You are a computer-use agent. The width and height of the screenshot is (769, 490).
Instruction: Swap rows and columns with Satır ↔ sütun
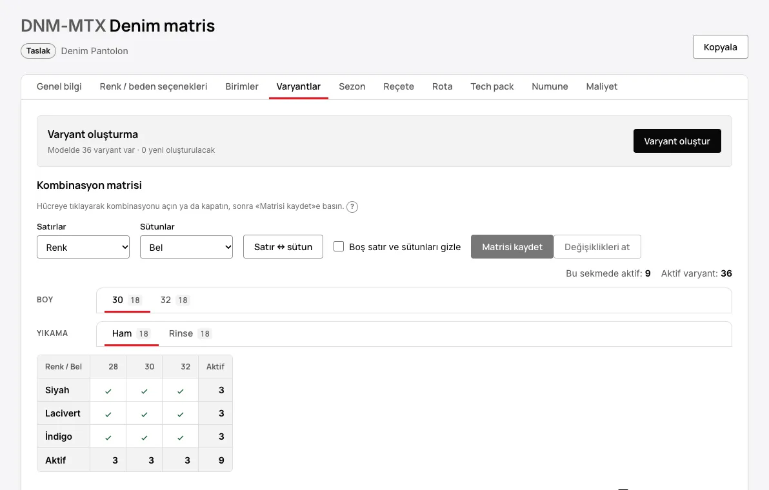(x=283, y=247)
